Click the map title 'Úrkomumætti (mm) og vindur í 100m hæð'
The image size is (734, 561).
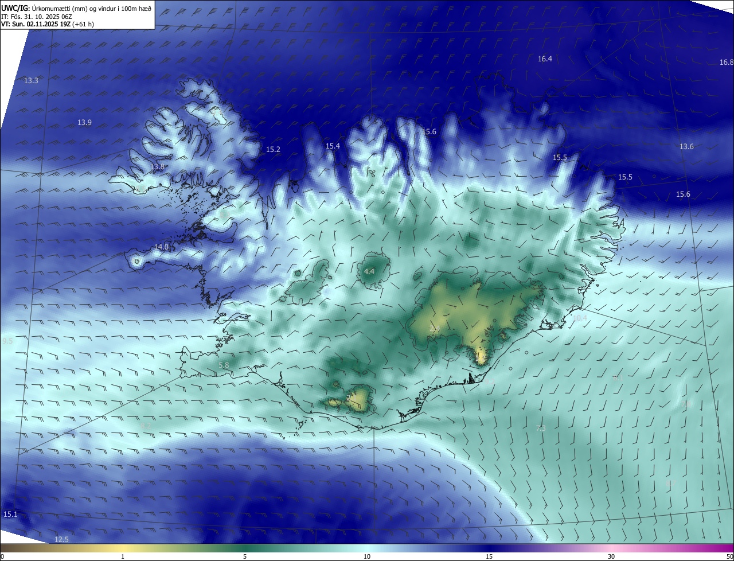[x=92, y=8]
